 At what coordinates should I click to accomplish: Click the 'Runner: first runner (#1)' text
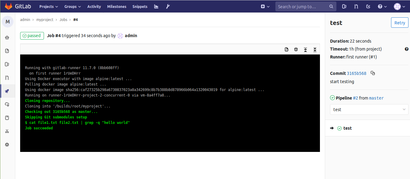pos(354,57)
